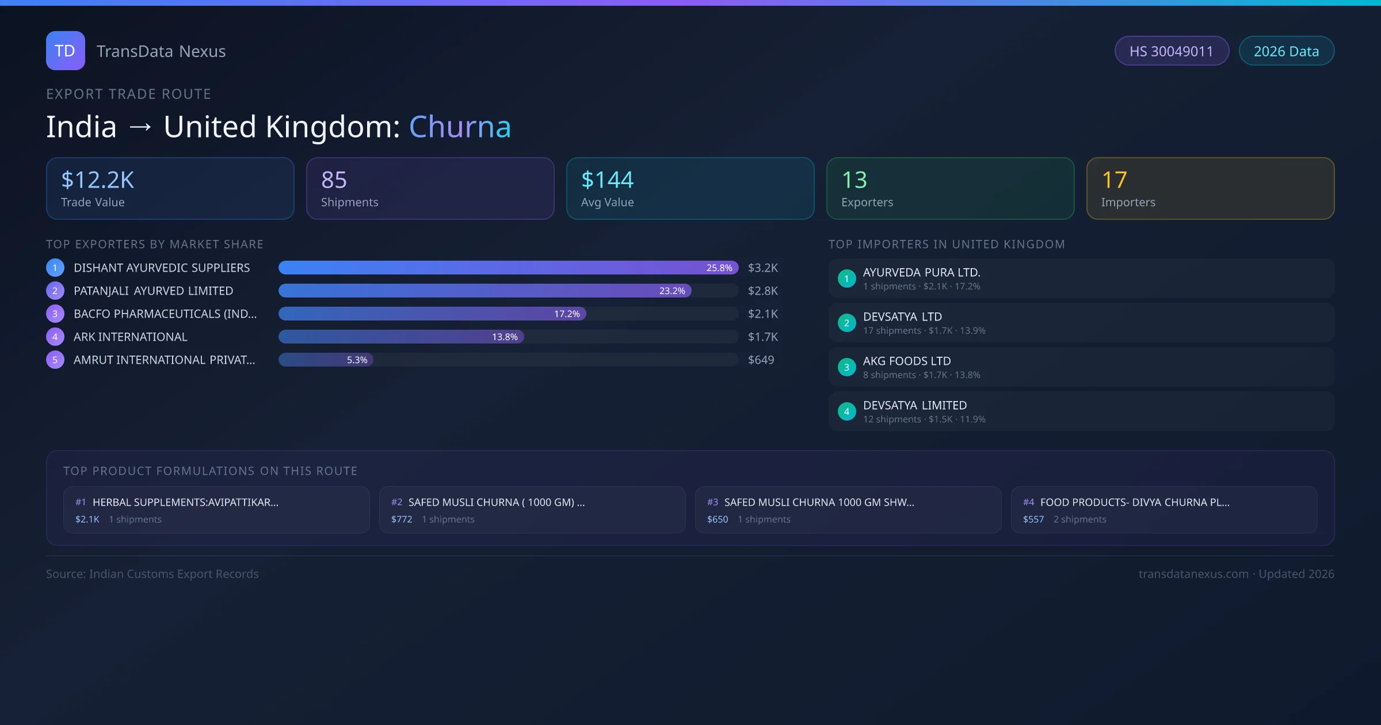Open the 17 Importers stat card

[x=1210, y=188]
